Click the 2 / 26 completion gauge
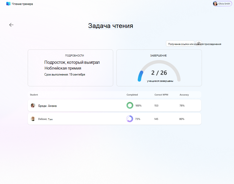234x184 pixels. (159, 71)
